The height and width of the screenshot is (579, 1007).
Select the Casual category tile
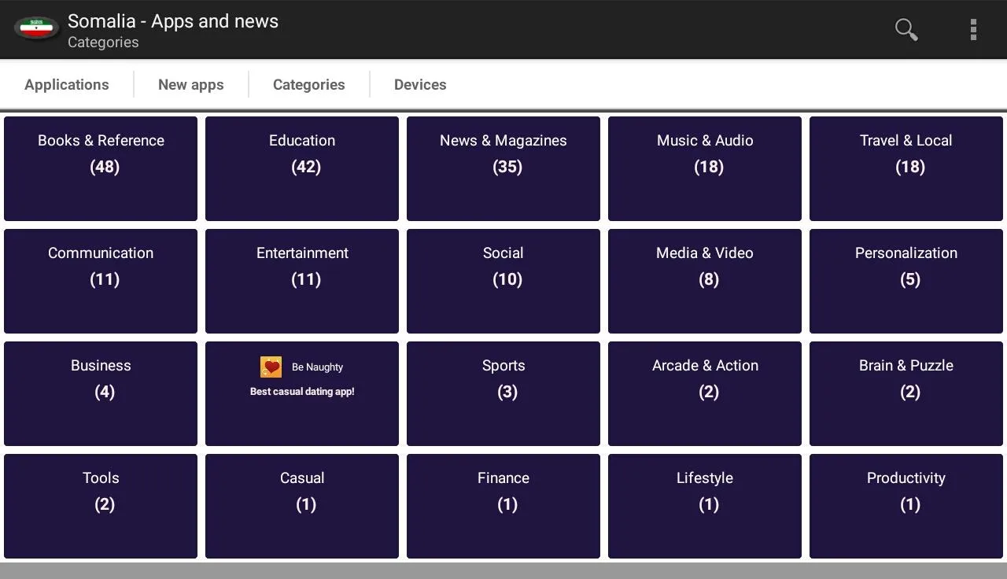302,507
